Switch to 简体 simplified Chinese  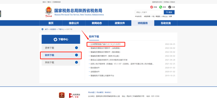44,2
